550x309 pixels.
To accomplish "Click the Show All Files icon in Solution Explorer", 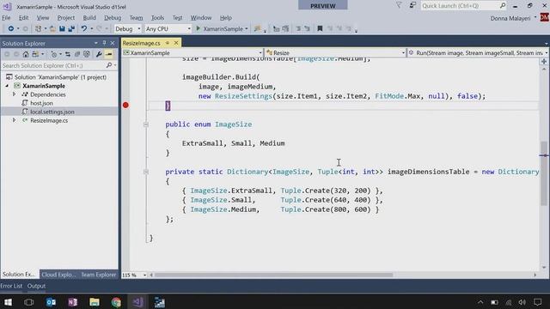I will 86,54.
